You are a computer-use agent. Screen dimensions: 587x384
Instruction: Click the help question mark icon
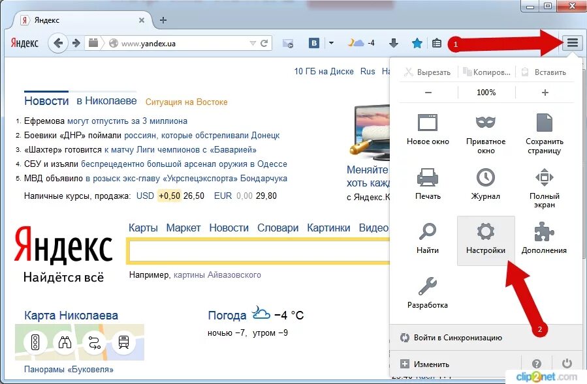point(537,363)
